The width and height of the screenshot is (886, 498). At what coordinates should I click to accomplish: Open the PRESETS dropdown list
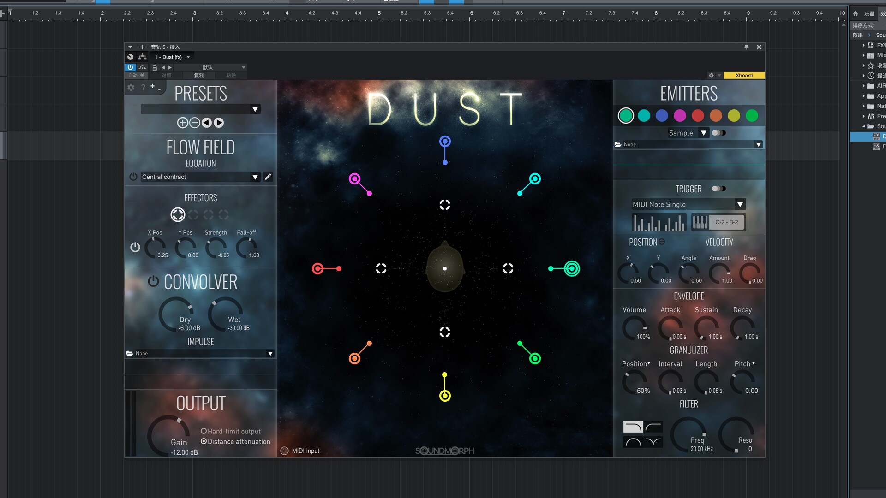254,109
